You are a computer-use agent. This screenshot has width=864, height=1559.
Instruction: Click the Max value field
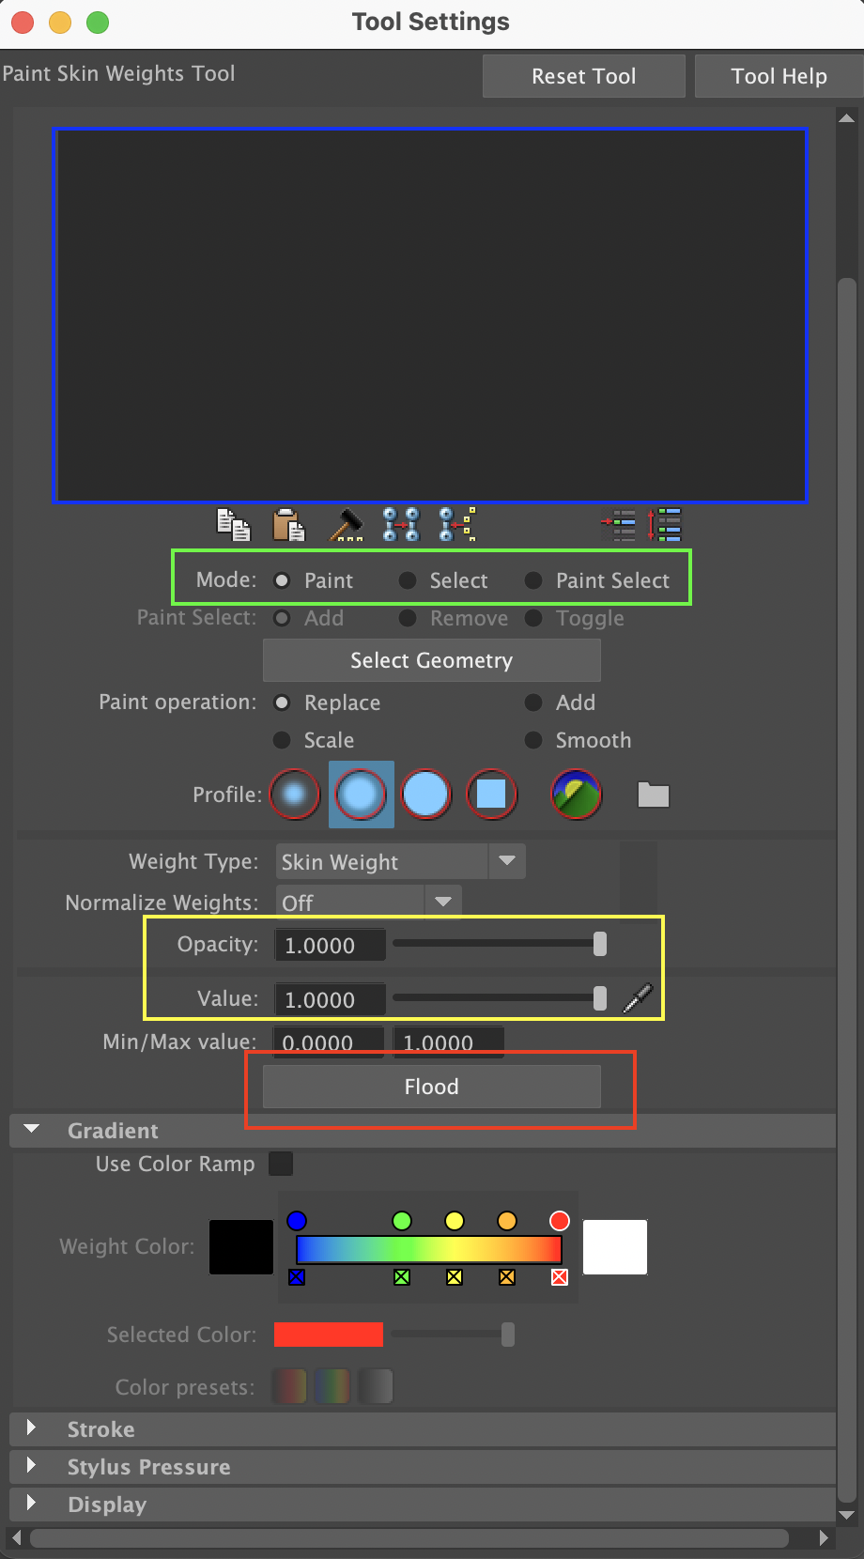(x=448, y=1042)
